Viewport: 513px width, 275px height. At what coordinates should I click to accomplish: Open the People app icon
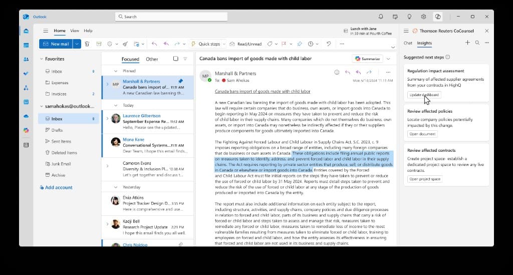(x=26, y=59)
